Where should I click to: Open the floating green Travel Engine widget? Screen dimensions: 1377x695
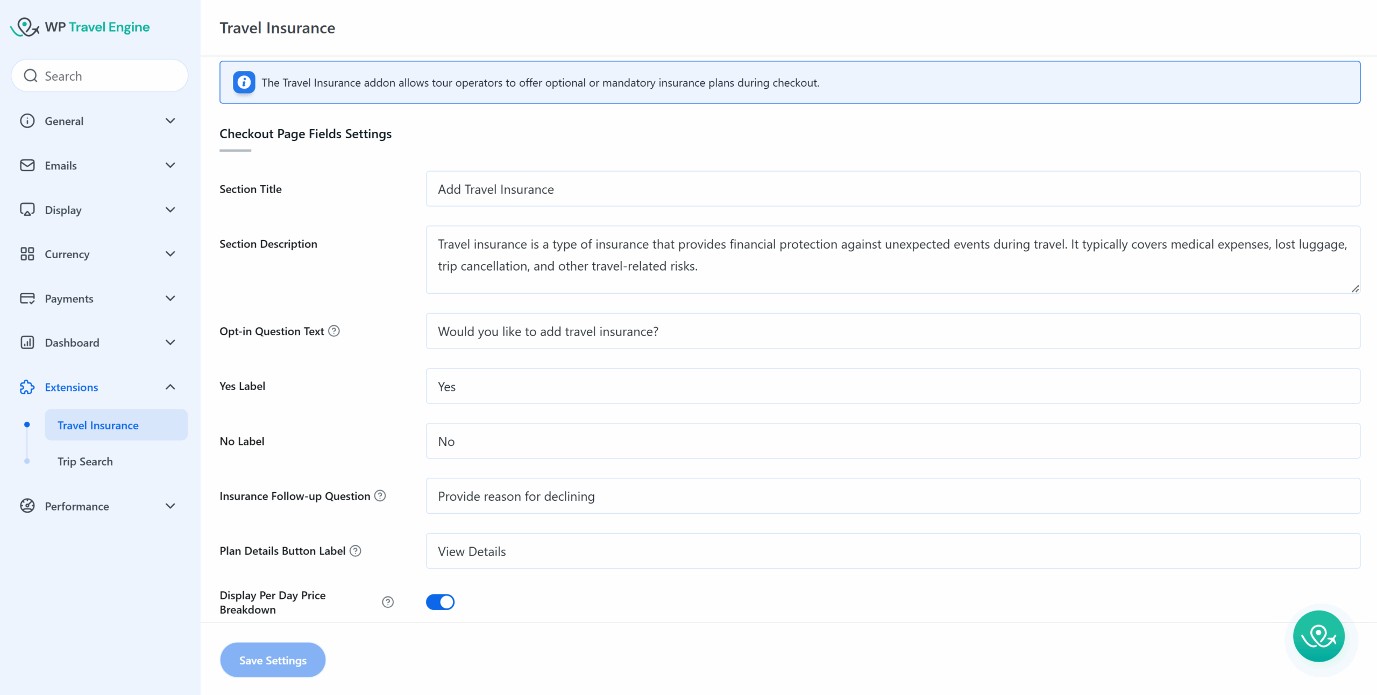click(1318, 636)
